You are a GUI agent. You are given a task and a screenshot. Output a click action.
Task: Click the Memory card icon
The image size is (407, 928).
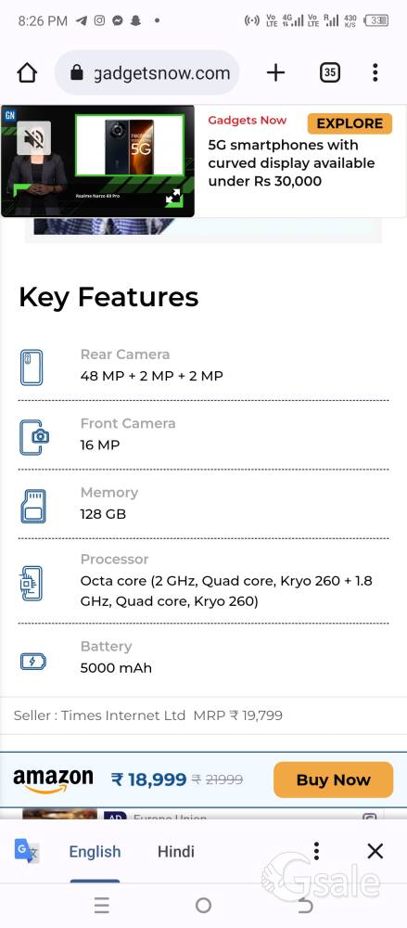coord(33,506)
